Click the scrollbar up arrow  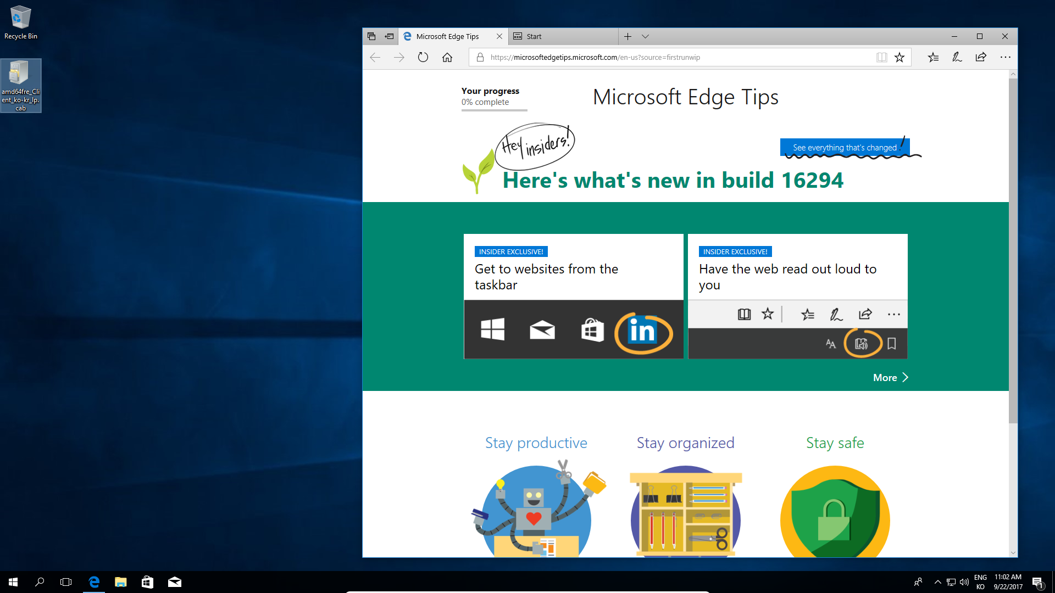(x=1013, y=74)
